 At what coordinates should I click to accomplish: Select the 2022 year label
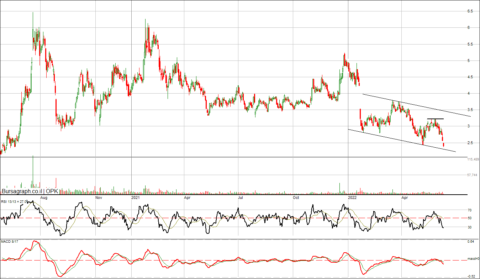click(352, 197)
